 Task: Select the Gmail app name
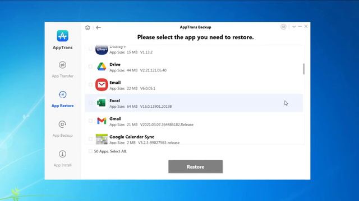coord(115,119)
